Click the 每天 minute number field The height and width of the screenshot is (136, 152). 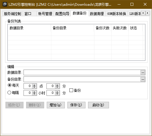point(51,86)
